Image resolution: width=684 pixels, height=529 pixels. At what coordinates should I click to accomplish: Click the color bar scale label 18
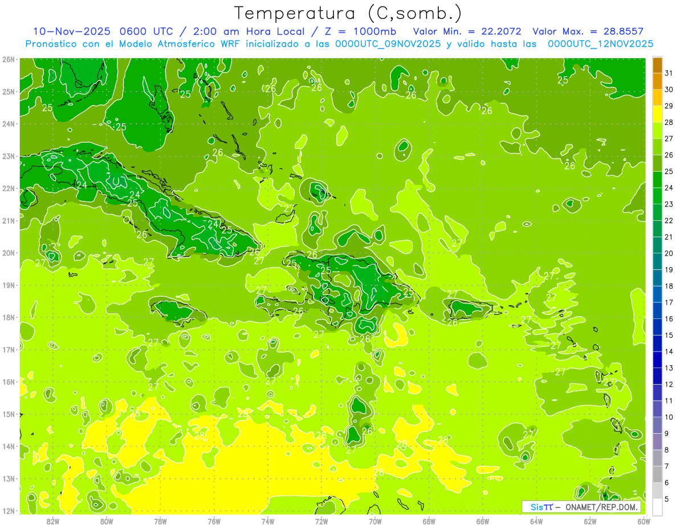tap(669, 286)
